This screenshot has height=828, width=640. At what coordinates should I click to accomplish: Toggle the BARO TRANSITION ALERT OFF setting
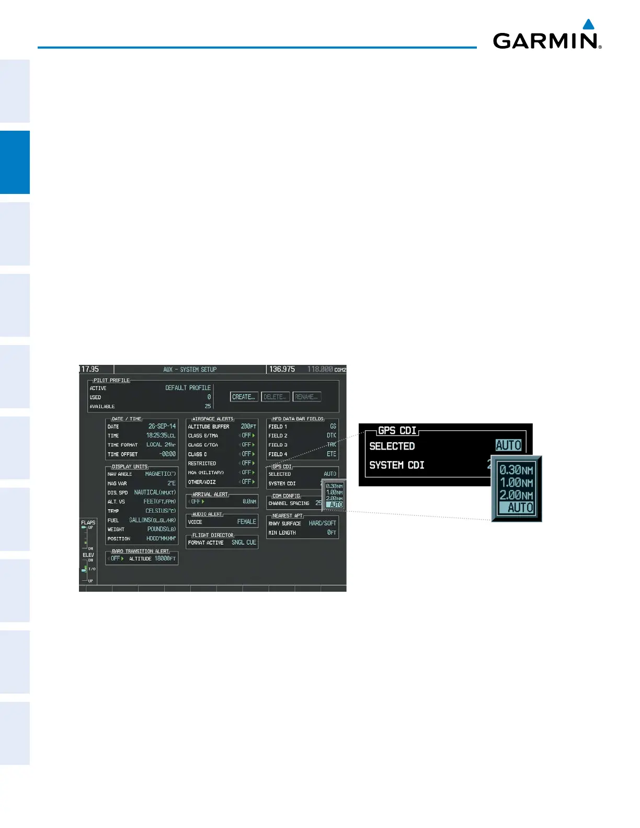click(x=116, y=559)
